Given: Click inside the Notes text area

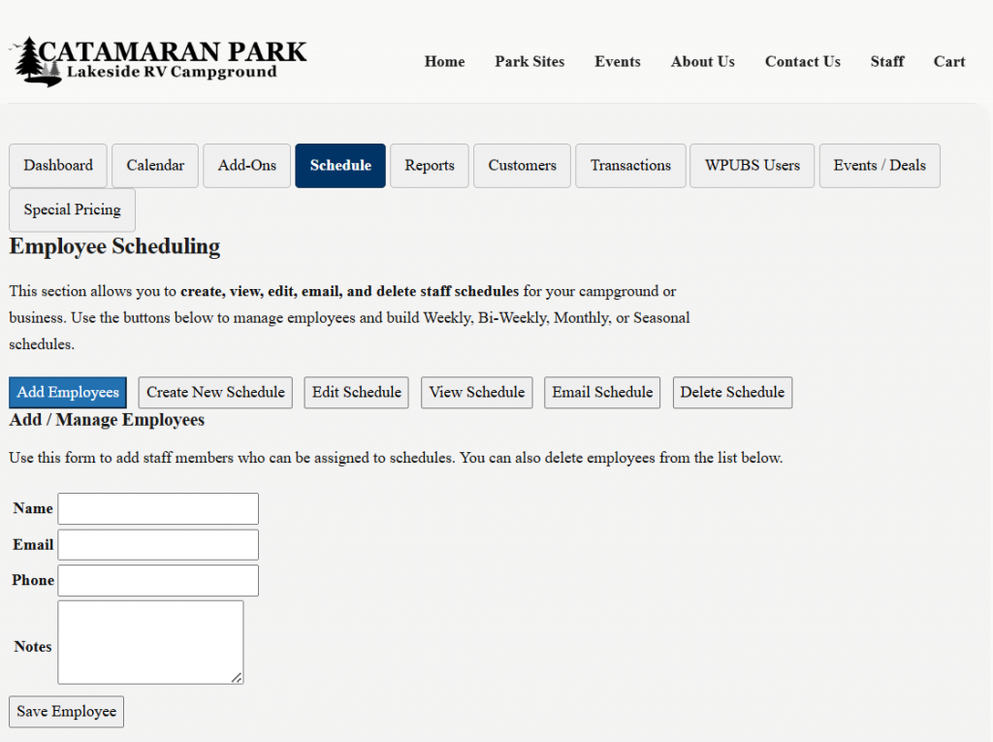Looking at the screenshot, I should pyautogui.click(x=150, y=642).
